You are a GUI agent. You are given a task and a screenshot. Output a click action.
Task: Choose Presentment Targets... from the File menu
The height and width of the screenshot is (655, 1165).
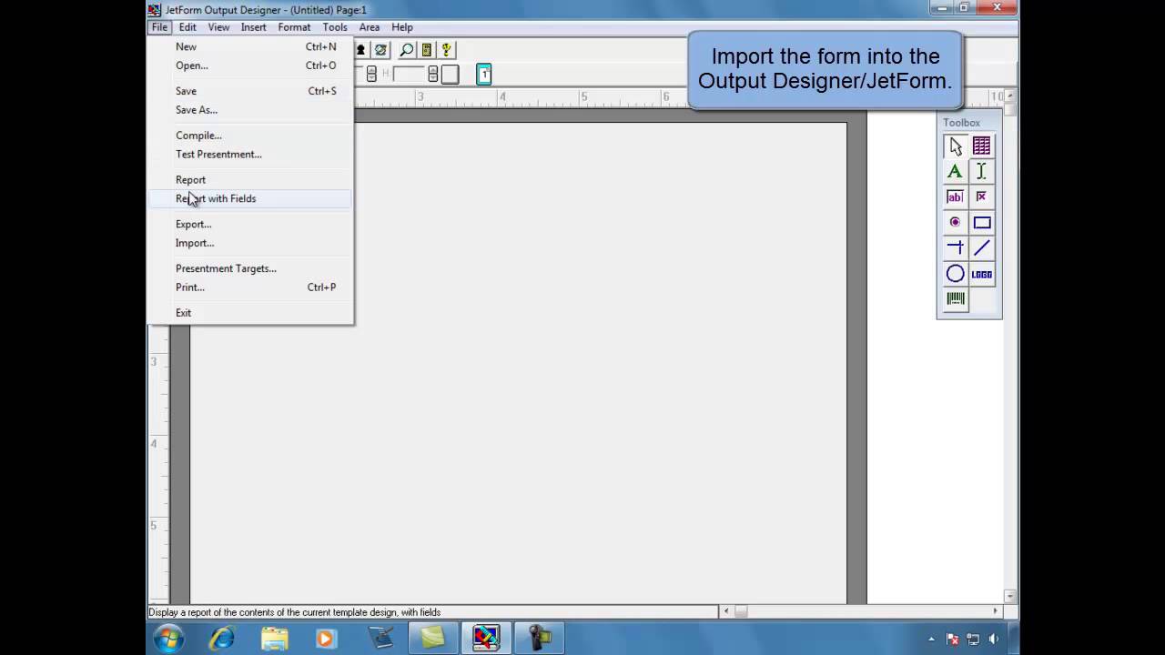coord(250,268)
